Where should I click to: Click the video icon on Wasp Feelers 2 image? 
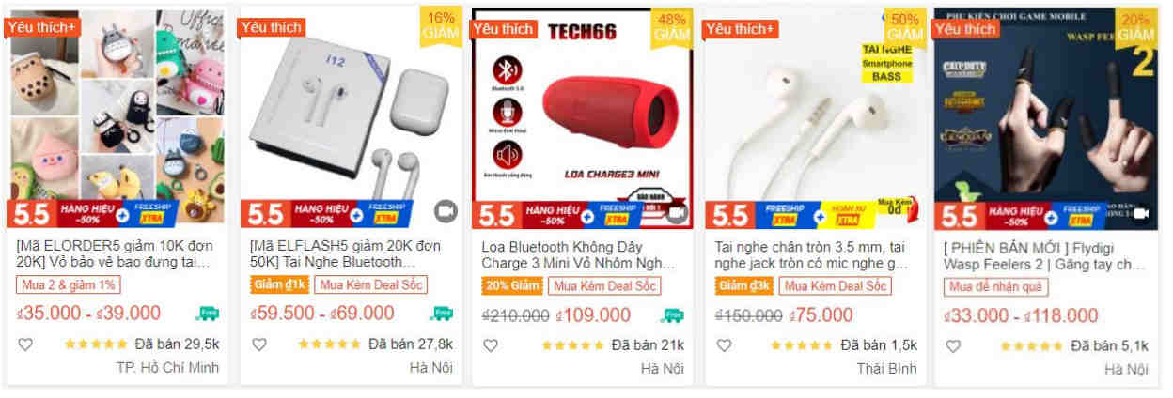[x=1143, y=213]
